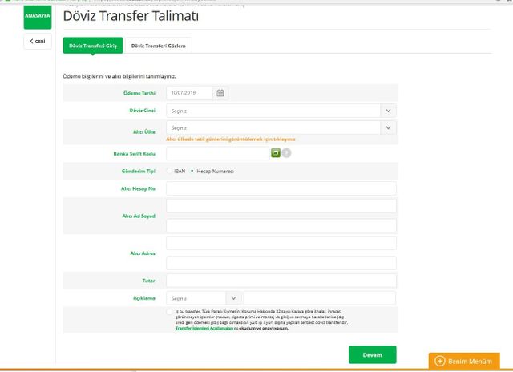Viewport: 513px width, 372px height.
Task: Open Transfer İşlemleri Açıklamaları link
Action: pos(204,328)
